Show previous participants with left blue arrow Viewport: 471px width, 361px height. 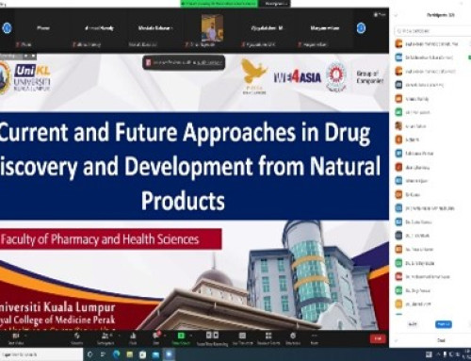(7, 28)
